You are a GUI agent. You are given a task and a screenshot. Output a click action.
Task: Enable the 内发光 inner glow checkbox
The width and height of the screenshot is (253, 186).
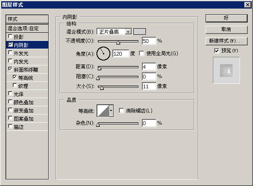[10, 61]
